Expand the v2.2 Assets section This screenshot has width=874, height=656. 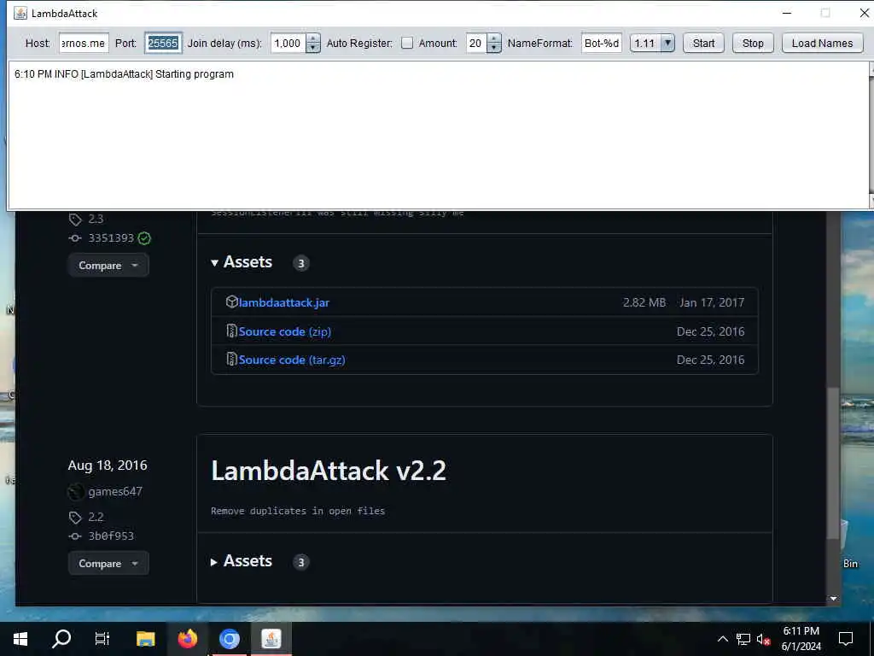[242, 561]
